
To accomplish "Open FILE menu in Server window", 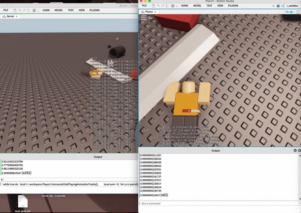I will click(6, 10).
